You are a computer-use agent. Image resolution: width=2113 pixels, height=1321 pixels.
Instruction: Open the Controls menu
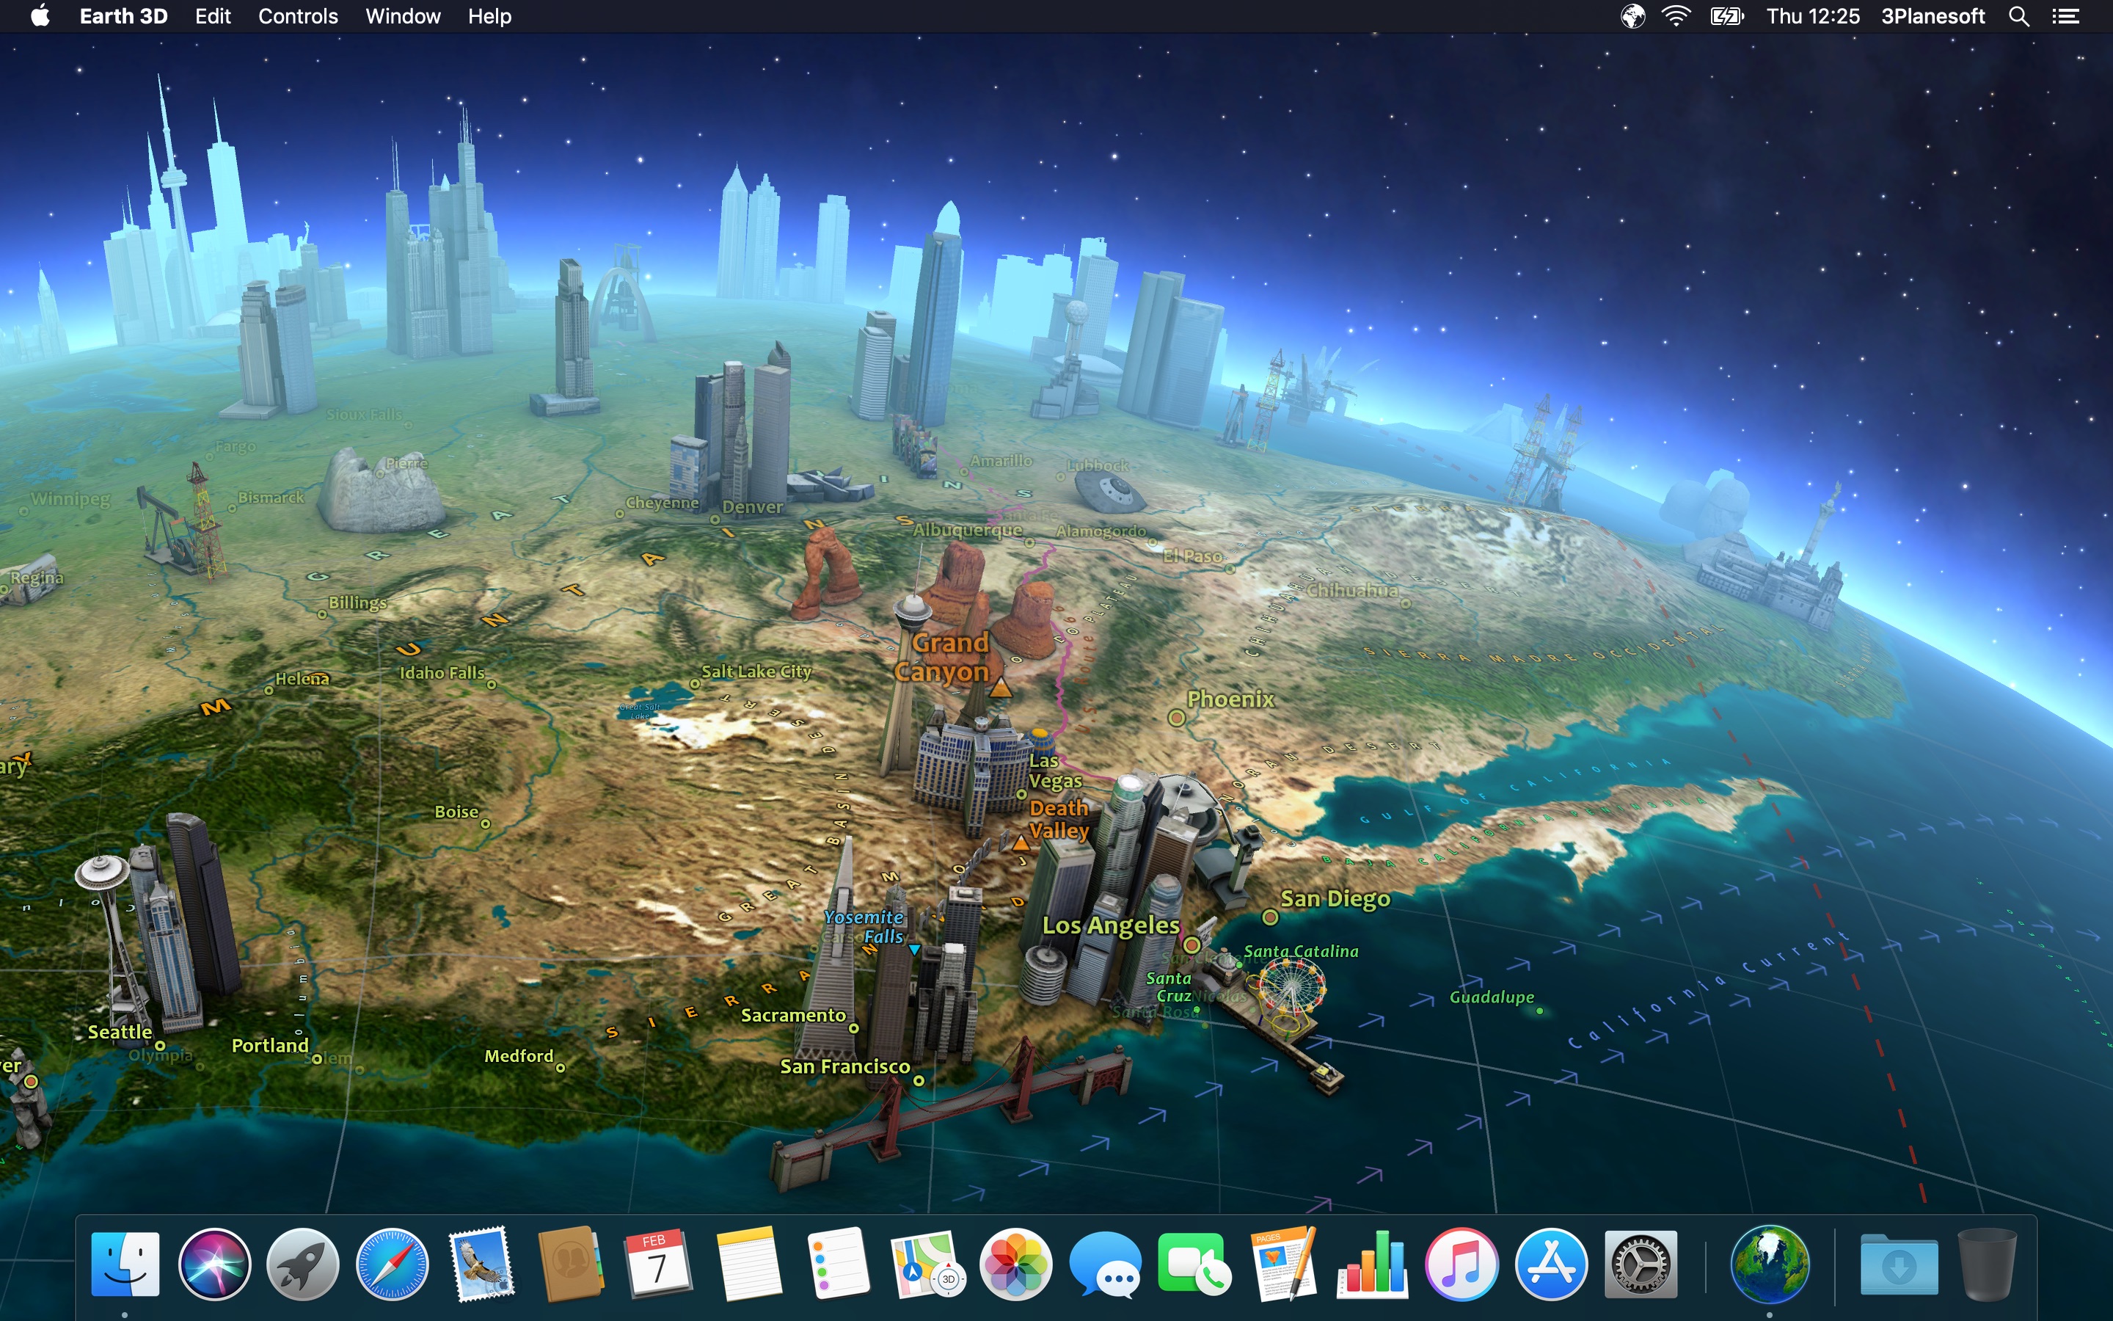pyautogui.click(x=298, y=15)
